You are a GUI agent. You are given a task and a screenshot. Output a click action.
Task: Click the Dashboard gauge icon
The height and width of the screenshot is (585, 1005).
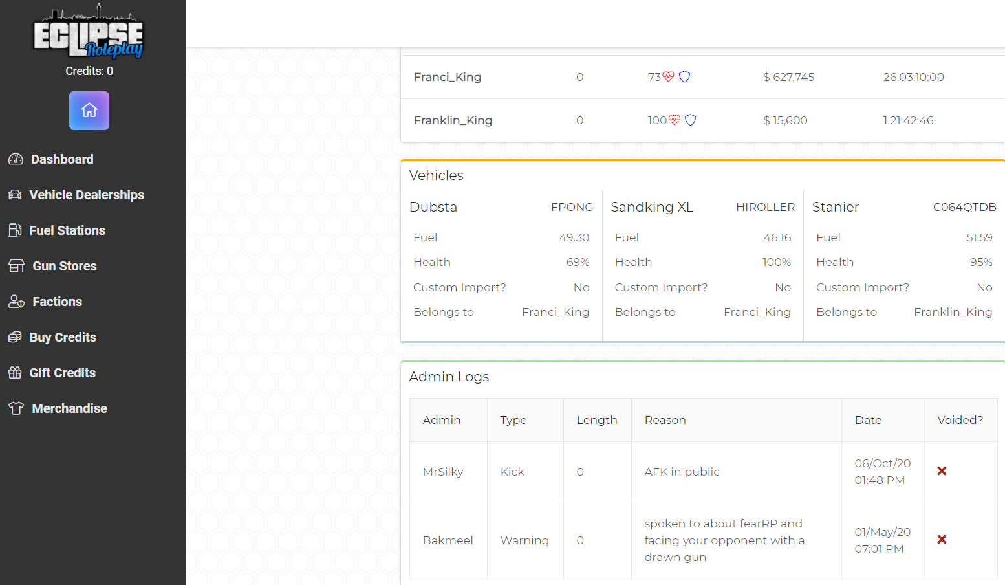pos(16,159)
